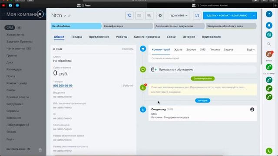Close the slider with the round X button
The width and height of the screenshot is (278, 156).
point(40,14)
